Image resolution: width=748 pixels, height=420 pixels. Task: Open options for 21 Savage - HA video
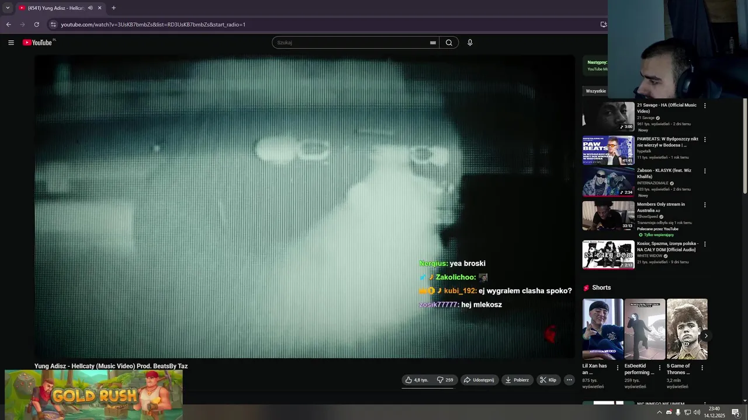(x=705, y=106)
